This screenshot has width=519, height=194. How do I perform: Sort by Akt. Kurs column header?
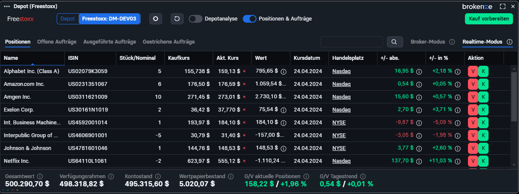point(232,58)
